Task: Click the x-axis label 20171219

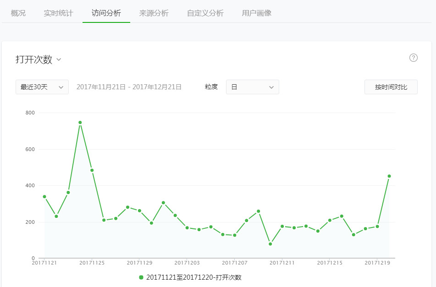Action: point(377,263)
